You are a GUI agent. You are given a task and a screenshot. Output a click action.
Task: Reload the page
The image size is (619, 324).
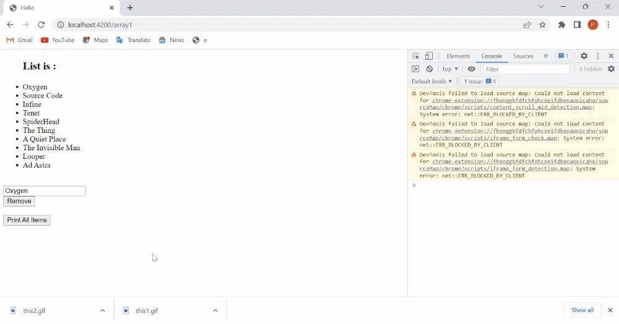click(x=41, y=25)
